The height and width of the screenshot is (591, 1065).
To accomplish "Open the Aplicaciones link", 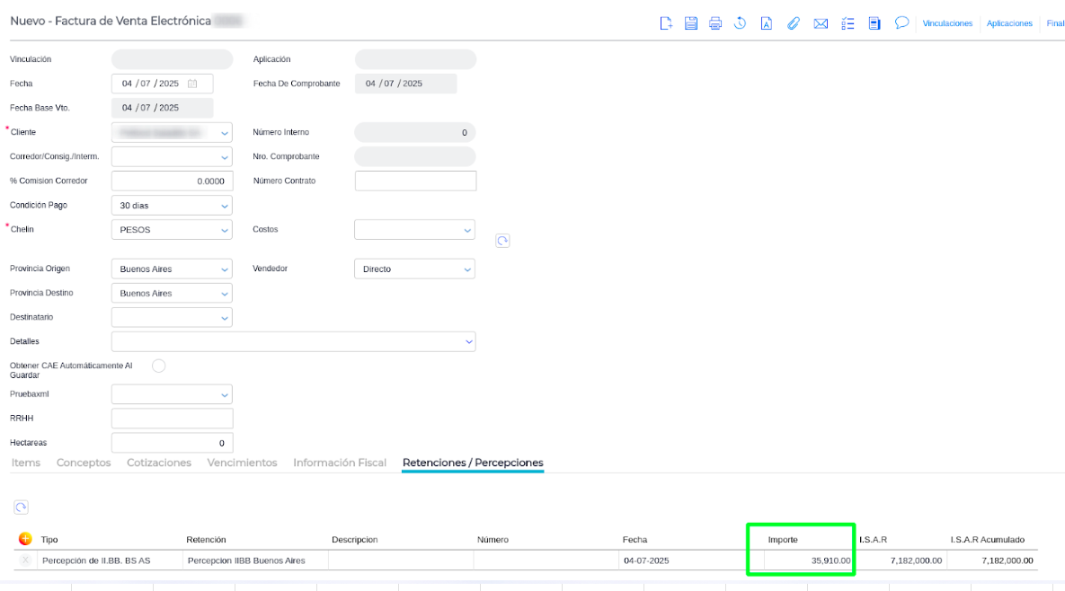I will (1009, 23).
